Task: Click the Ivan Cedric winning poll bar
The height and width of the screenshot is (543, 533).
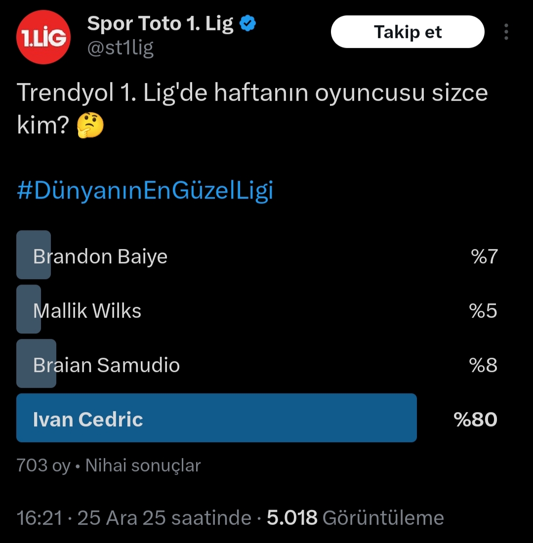Action: click(x=216, y=418)
